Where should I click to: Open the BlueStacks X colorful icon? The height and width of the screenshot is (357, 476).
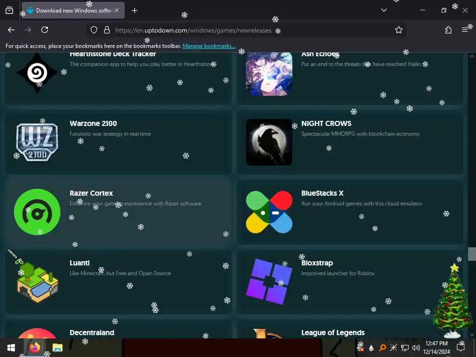(x=269, y=212)
